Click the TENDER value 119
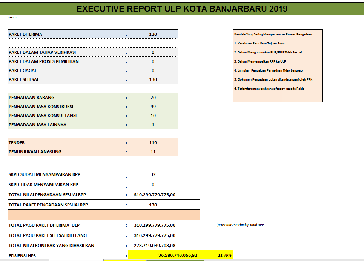Screen dimensions: 364x261 (153, 143)
